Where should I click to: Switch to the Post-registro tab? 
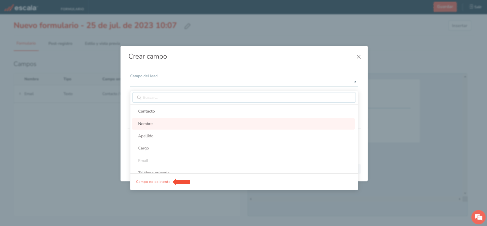coord(60,44)
